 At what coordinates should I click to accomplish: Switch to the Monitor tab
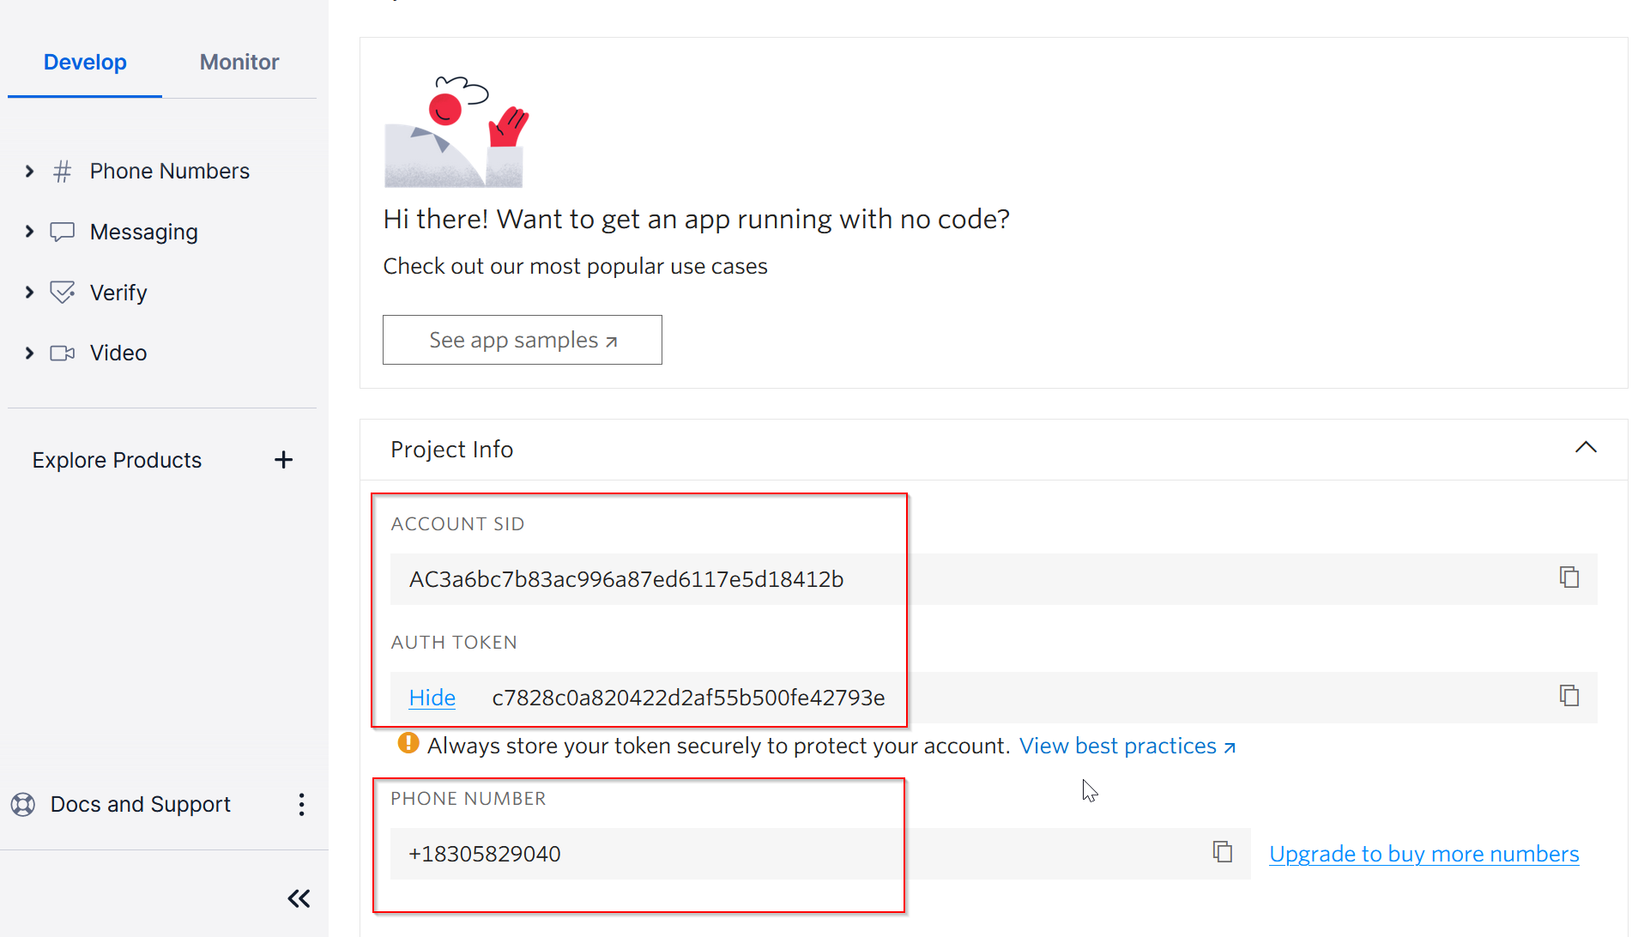[239, 62]
